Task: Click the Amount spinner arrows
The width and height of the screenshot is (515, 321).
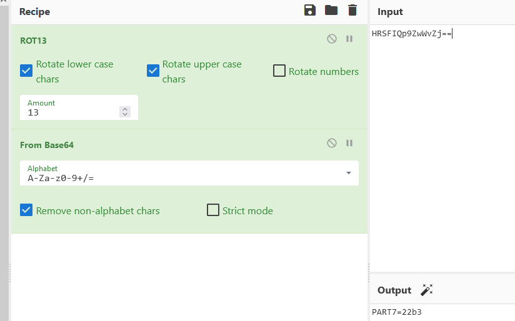Action: click(125, 112)
